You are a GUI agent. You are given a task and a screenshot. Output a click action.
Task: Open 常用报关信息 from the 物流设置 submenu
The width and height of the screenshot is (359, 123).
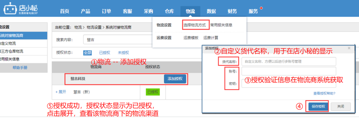pos(222,25)
